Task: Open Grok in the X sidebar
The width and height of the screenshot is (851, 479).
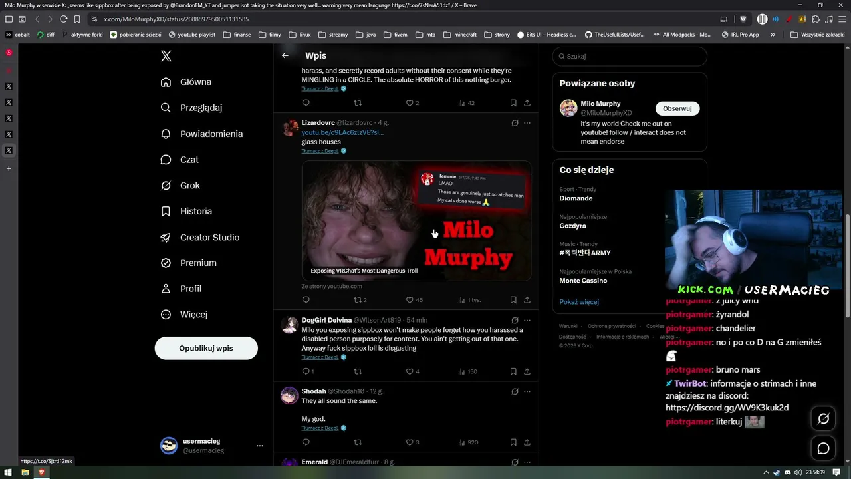Action: [180, 186]
